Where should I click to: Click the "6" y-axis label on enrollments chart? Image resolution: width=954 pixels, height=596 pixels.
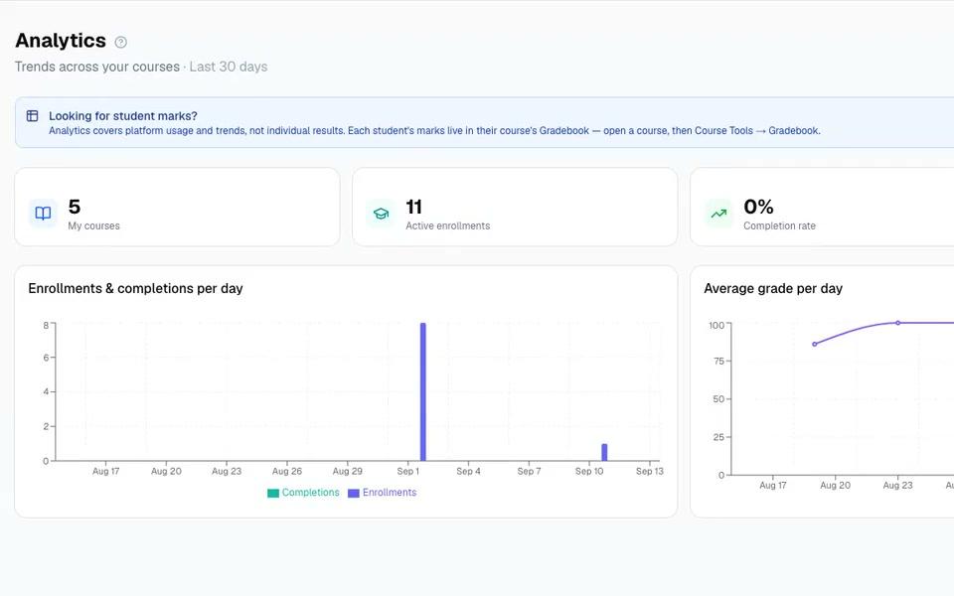pos(46,358)
